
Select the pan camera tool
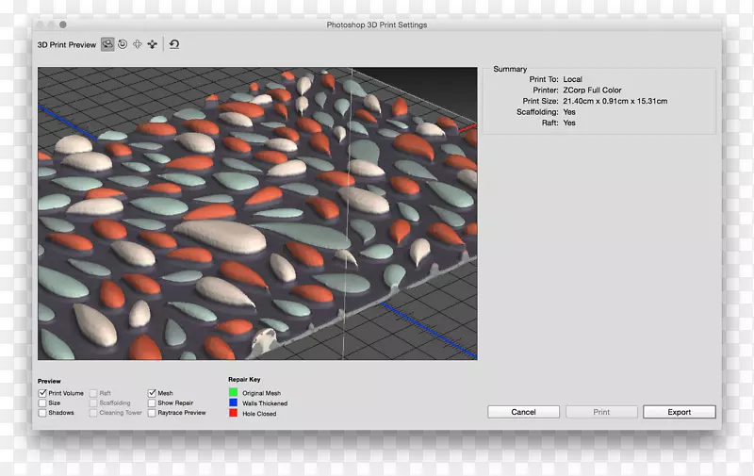pyautogui.click(x=137, y=44)
